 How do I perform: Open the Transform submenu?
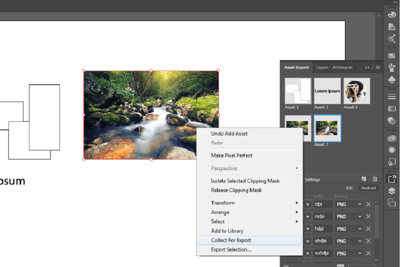[249, 203]
